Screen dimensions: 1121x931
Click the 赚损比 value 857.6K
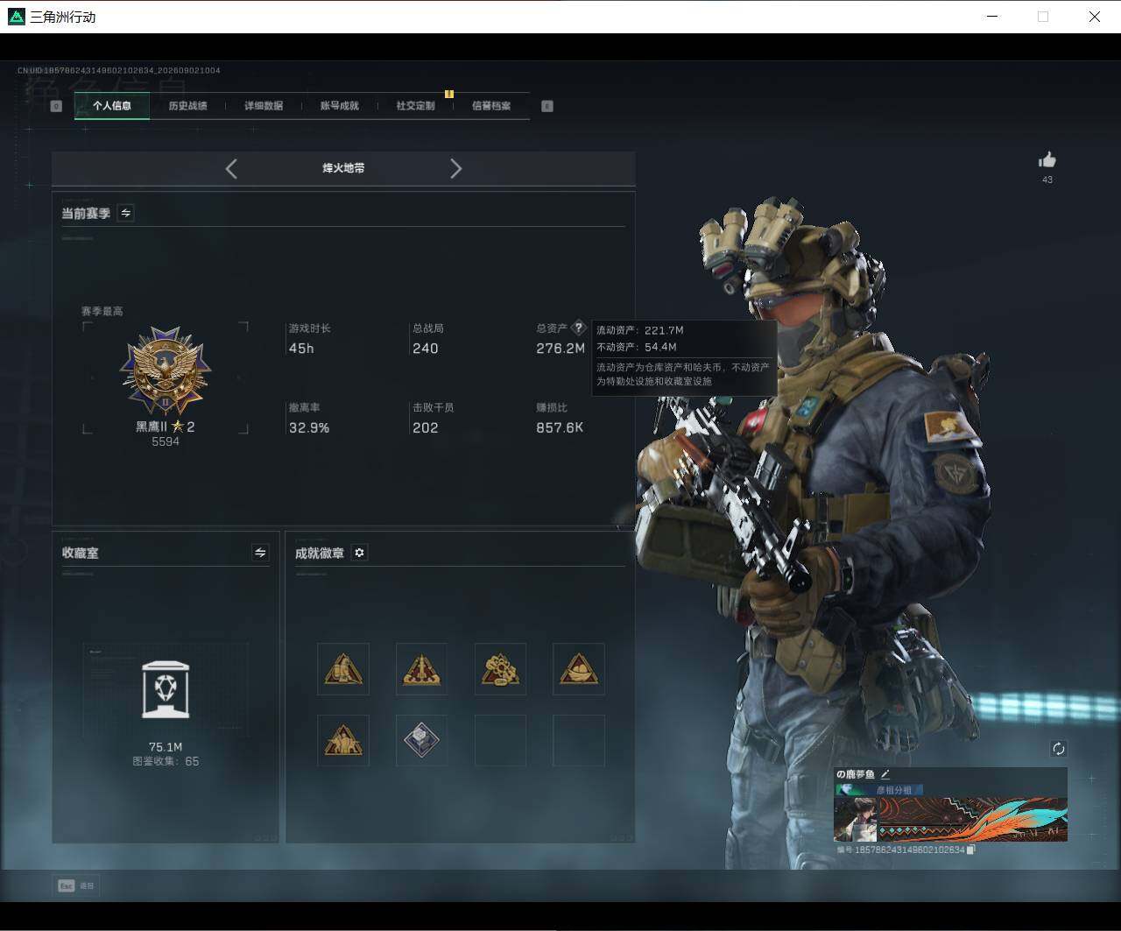(x=560, y=428)
